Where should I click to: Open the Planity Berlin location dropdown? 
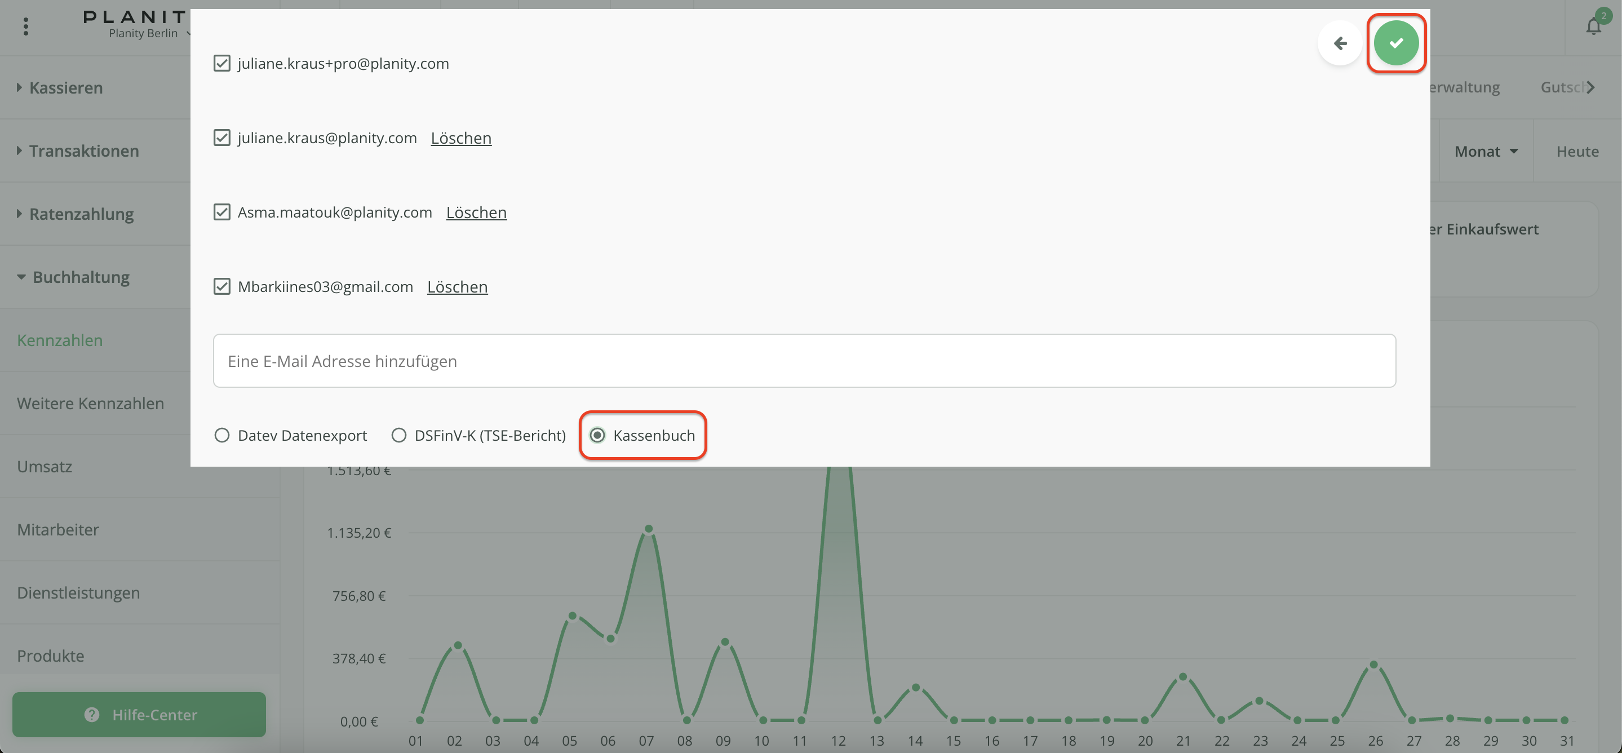tap(149, 33)
